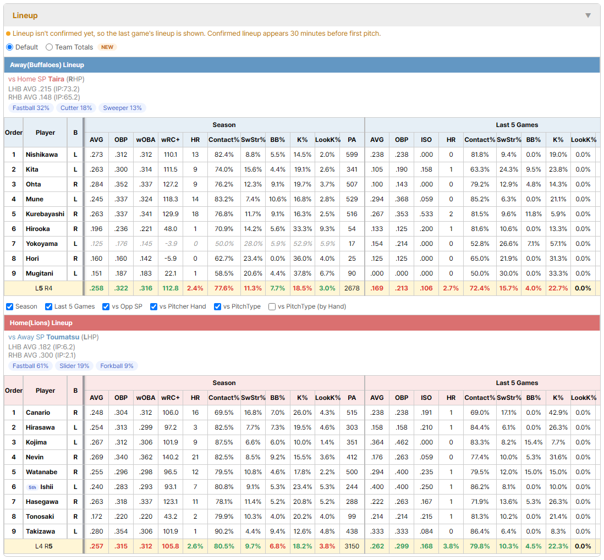This screenshot has width=604, height=560.
Task: Open away starter Toumatsu's link
Action: pos(63,337)
